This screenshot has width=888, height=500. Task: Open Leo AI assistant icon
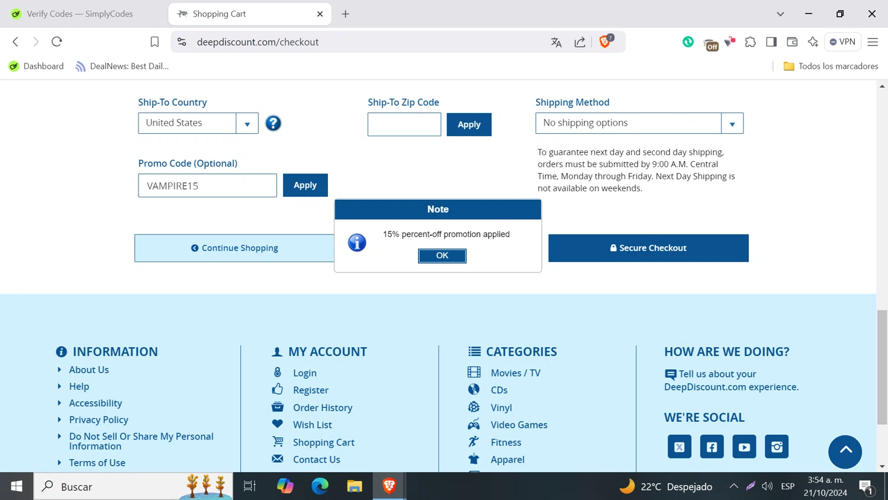(813, 41)
